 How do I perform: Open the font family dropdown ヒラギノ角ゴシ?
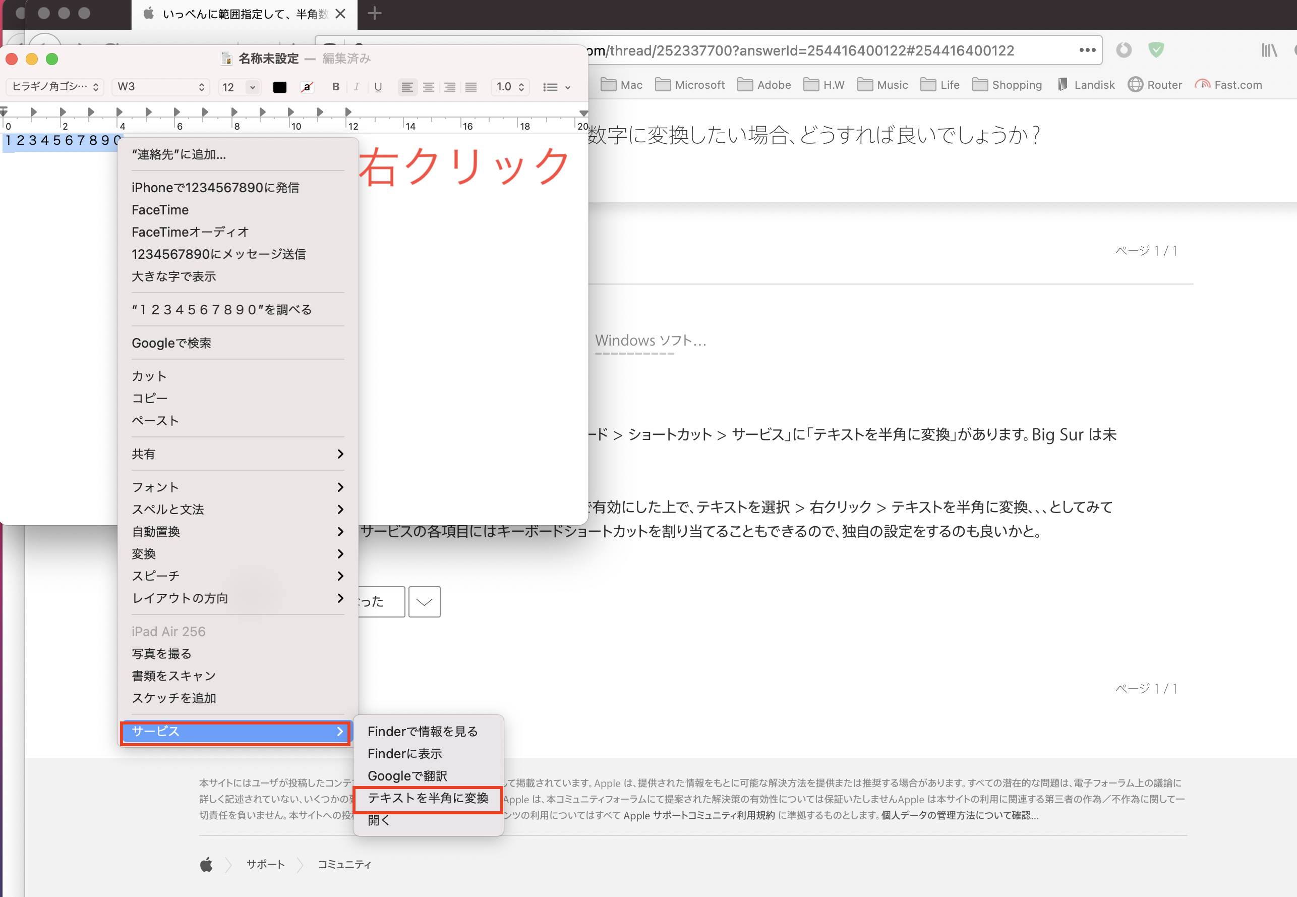54,87
